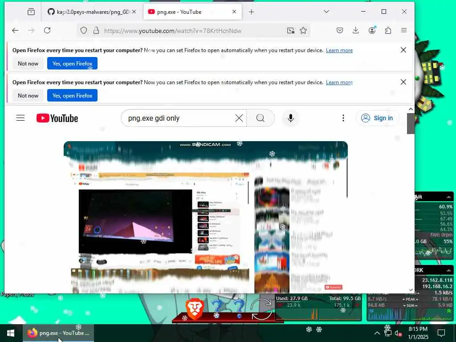Open Learn more link in first notification
The height and width of the screenshot is (342, 456).
[x=339, y=50]
